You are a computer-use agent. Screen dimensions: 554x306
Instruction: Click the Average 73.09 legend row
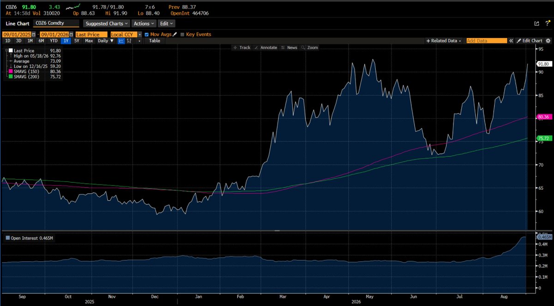(35, 61)
